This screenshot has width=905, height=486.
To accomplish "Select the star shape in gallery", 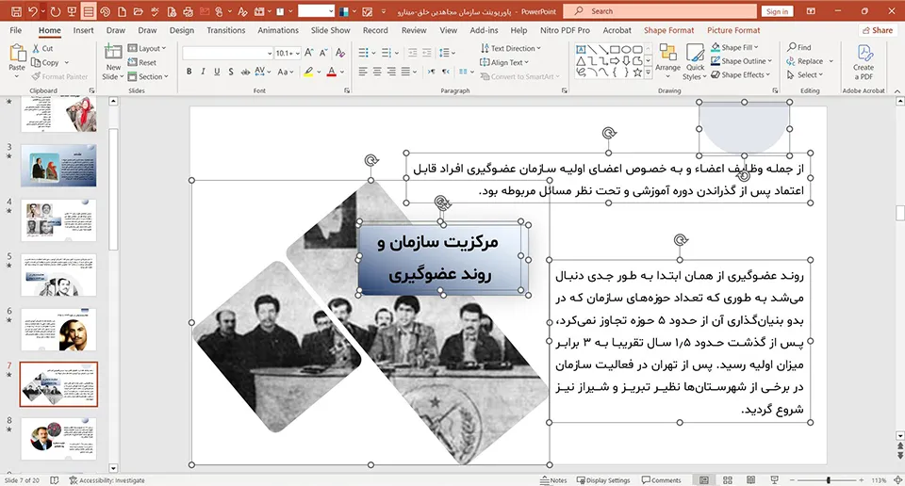I will click(x=637, y=73).
